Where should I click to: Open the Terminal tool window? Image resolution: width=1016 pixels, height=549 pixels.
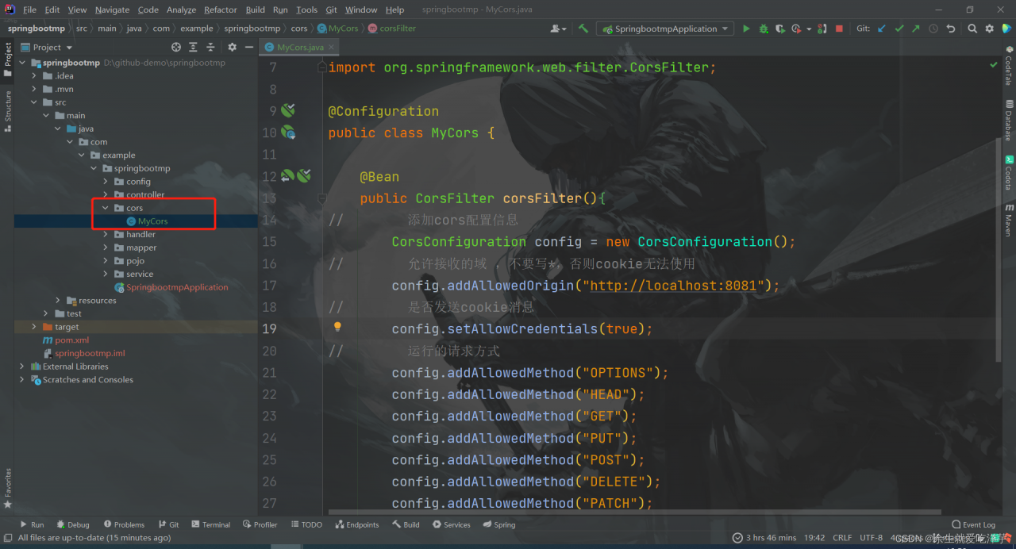click(210, 524)
